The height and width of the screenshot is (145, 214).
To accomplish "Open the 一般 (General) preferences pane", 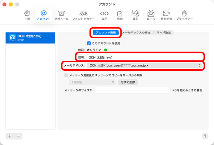I will click(27, 15).
